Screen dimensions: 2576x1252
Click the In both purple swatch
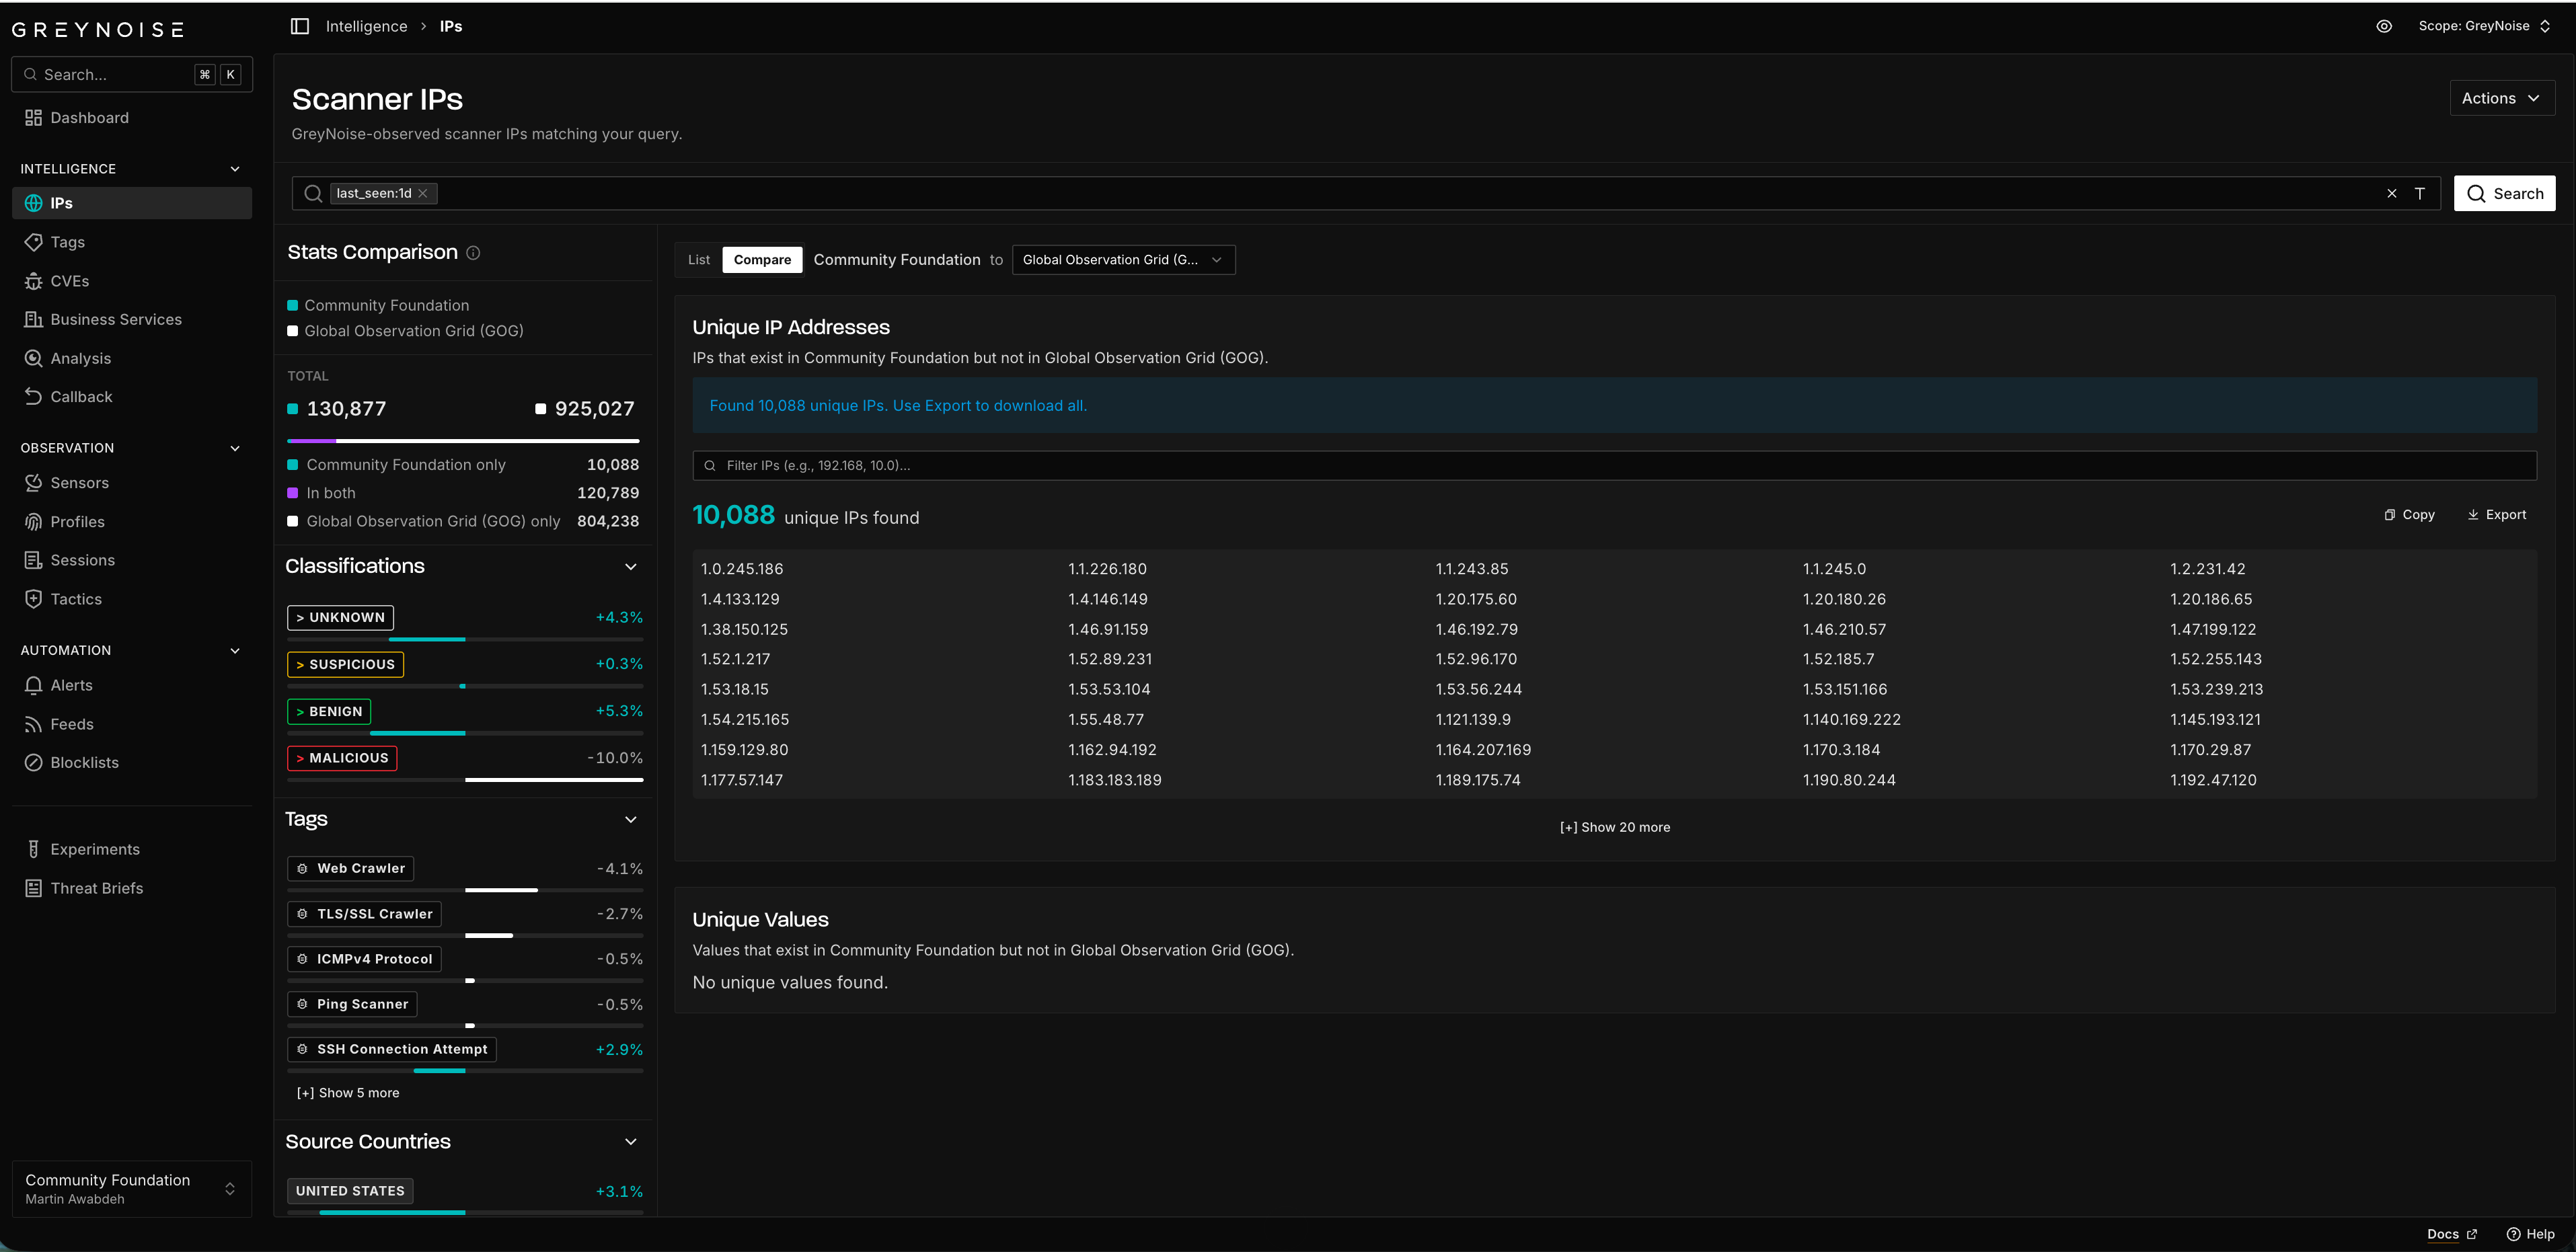click(292, 493)
